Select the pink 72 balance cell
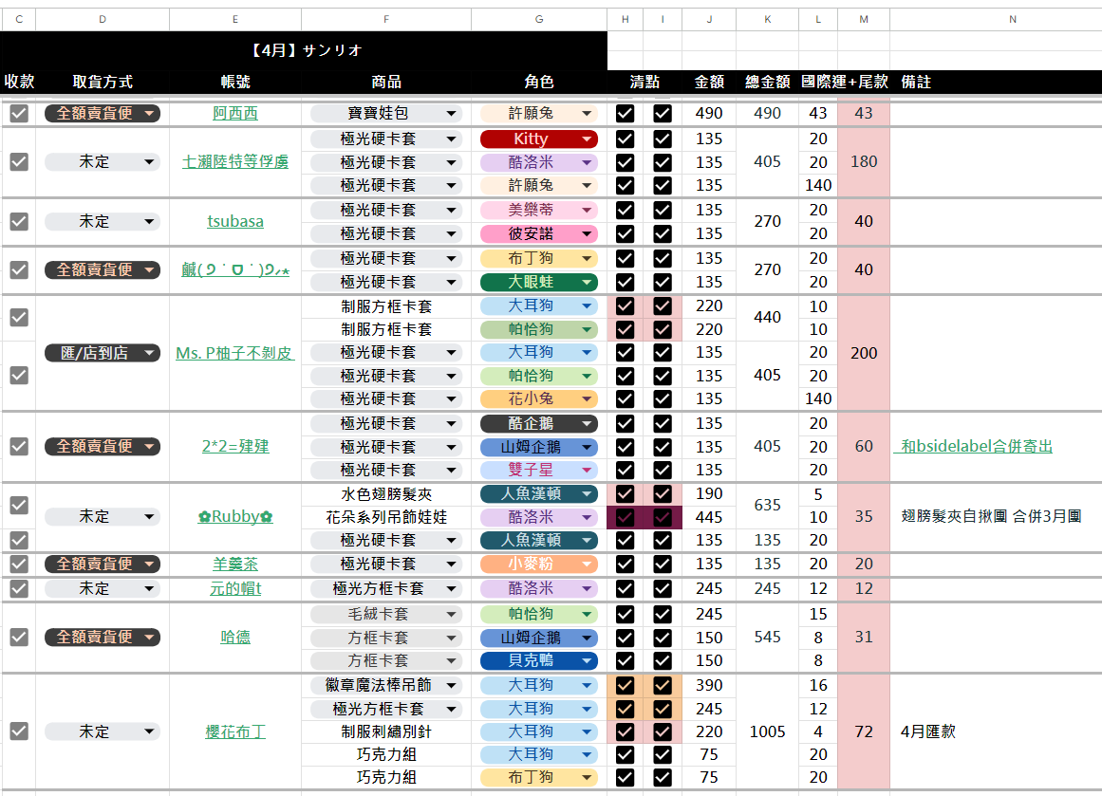 [x=864, y=731]
